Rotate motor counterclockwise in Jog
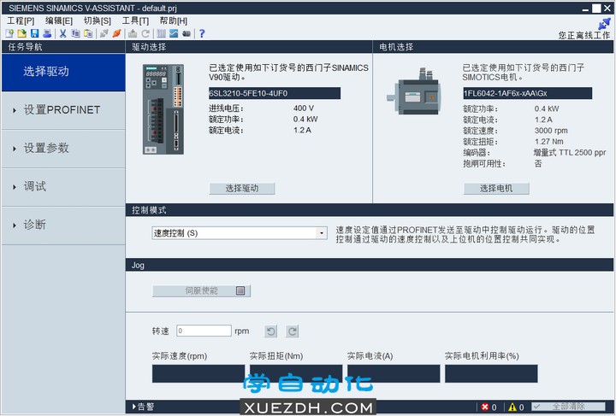The width and height of the screenshot is (616, 416). point(270,331)
